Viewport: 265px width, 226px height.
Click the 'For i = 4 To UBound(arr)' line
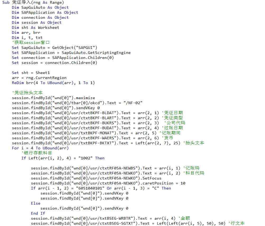pyautogui.click(x=40, y=148)
